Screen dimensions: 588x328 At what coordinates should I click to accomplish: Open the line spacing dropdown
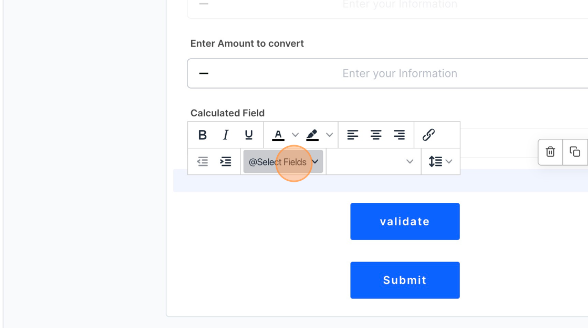[x=440, y=161]
